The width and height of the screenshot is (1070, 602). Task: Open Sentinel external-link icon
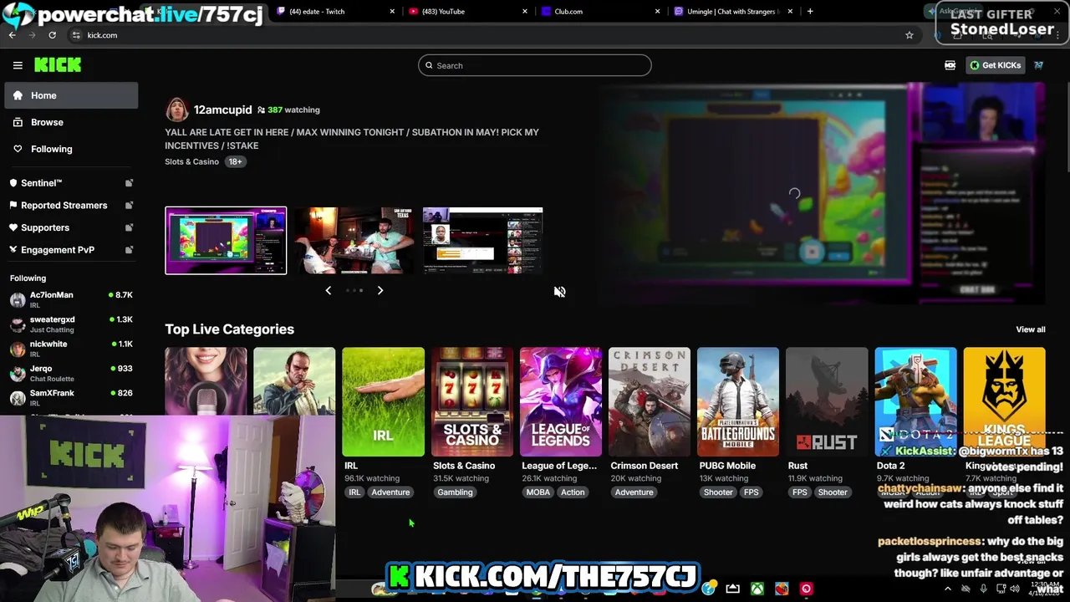(x=129, y=183)
